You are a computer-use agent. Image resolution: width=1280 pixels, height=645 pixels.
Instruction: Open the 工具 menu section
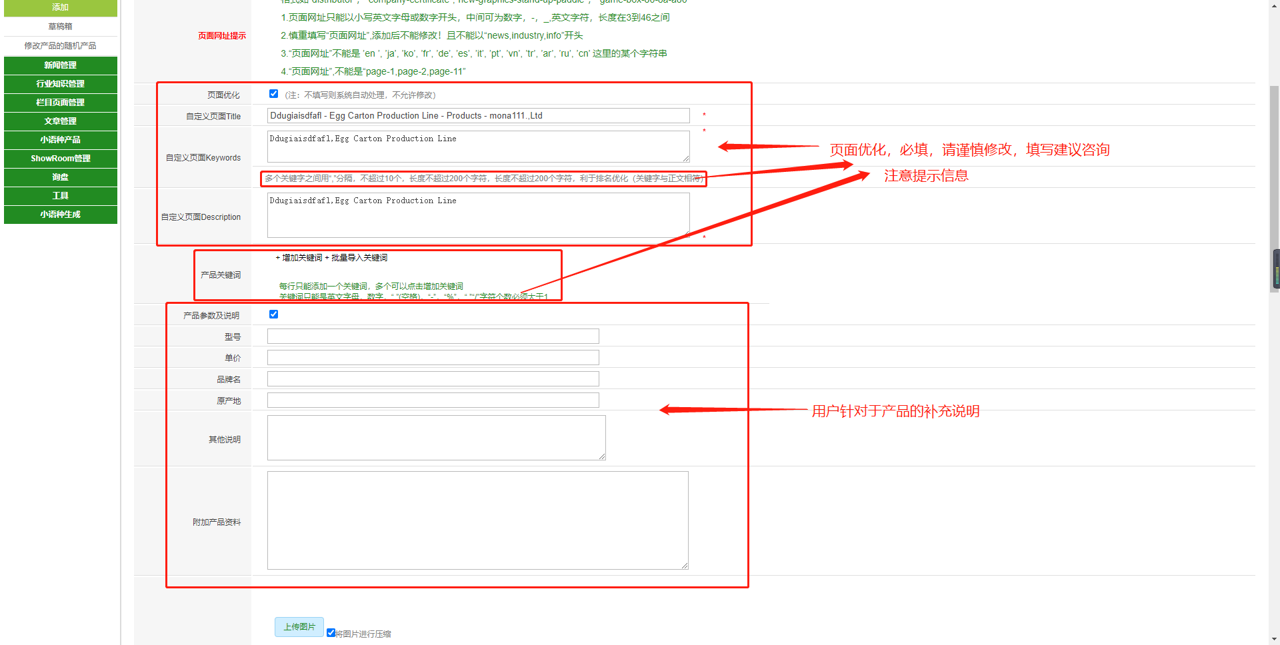(x=61, y=196)
